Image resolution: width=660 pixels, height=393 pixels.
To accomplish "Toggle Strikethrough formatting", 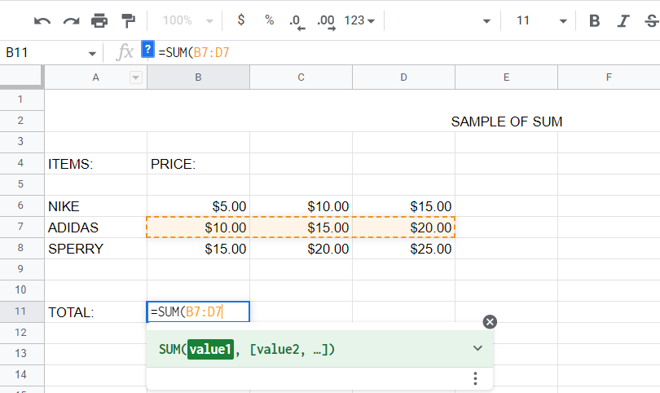I will tap(652, 20).
